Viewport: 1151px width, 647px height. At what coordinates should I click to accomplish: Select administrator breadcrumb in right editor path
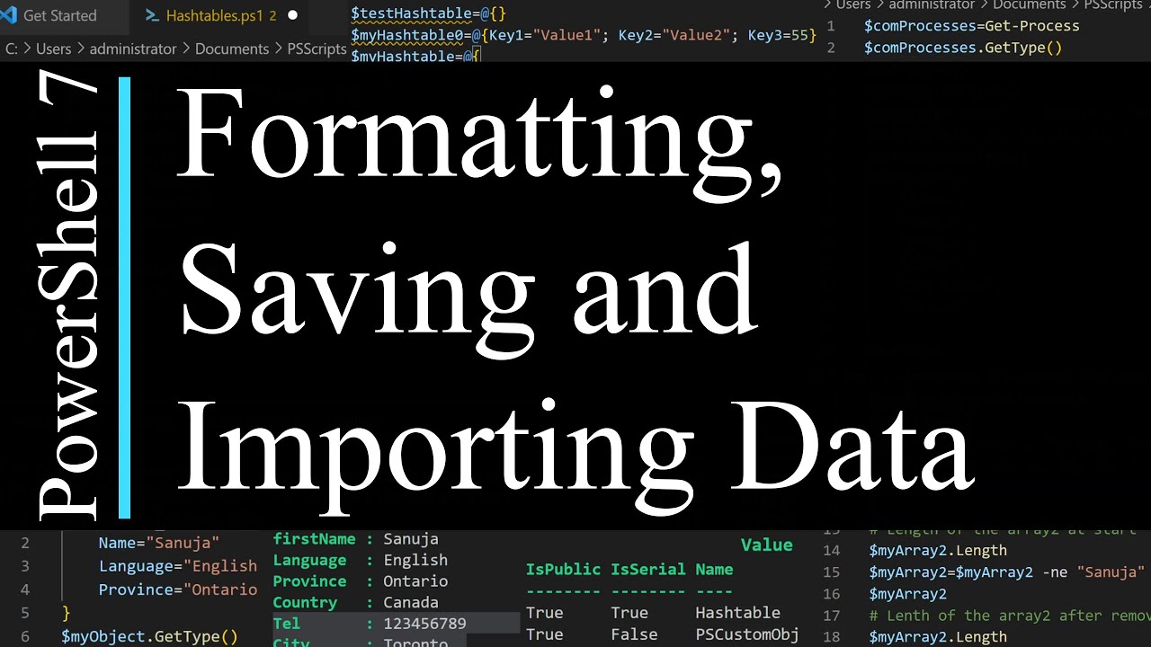932,4
